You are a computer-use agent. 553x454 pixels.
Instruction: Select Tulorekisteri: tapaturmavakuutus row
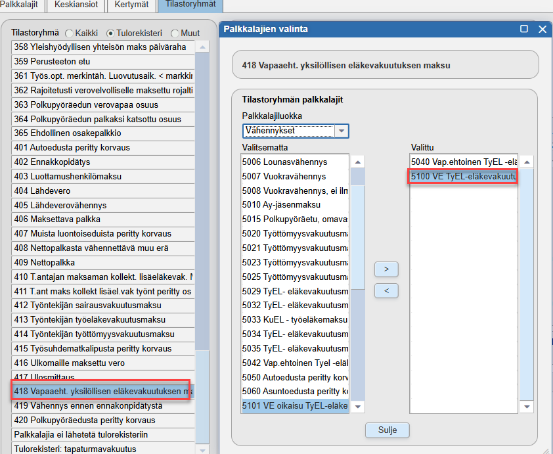pyautogui.click(x=103, y=449)
